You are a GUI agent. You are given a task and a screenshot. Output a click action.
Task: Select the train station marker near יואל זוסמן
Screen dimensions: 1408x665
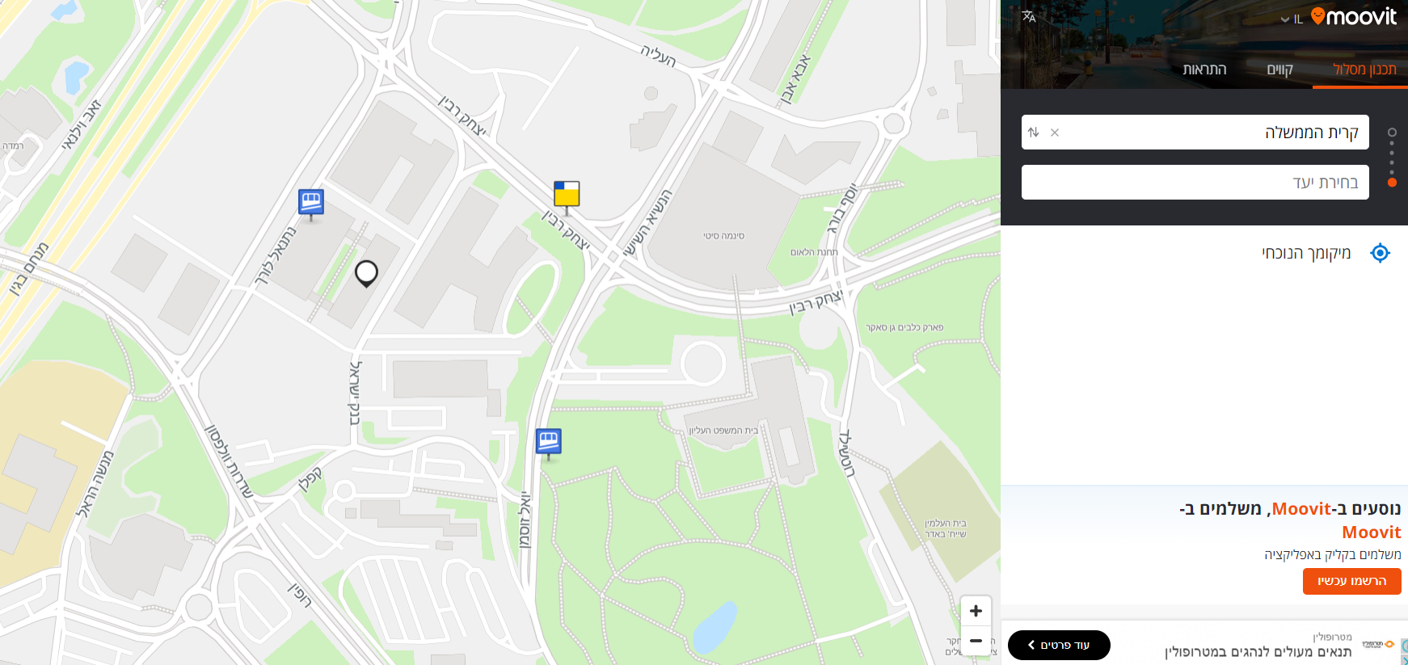click(x=549, y=442)
